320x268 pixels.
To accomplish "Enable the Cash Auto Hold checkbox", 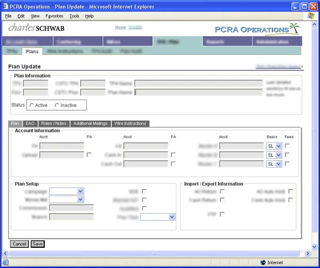I will tap(291, 200).
